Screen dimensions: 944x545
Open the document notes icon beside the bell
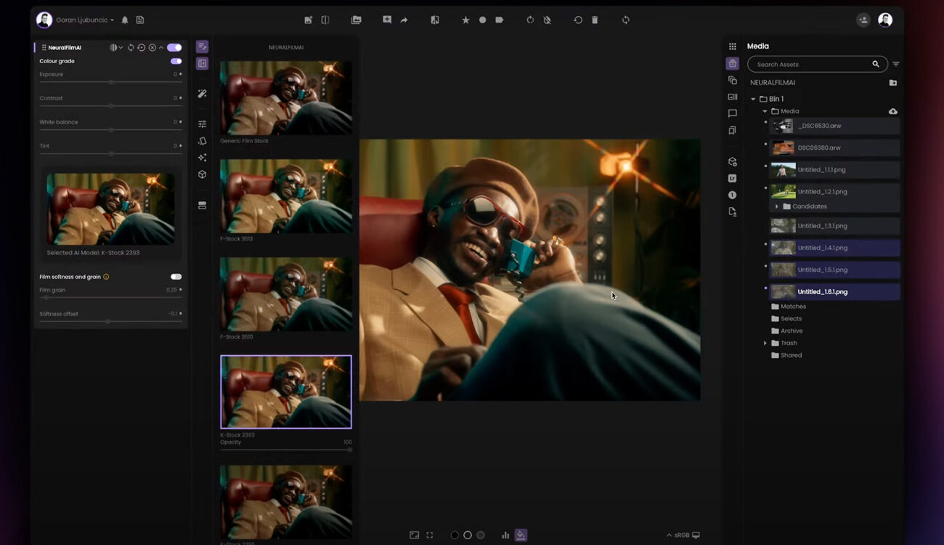(x=140, y=20)
